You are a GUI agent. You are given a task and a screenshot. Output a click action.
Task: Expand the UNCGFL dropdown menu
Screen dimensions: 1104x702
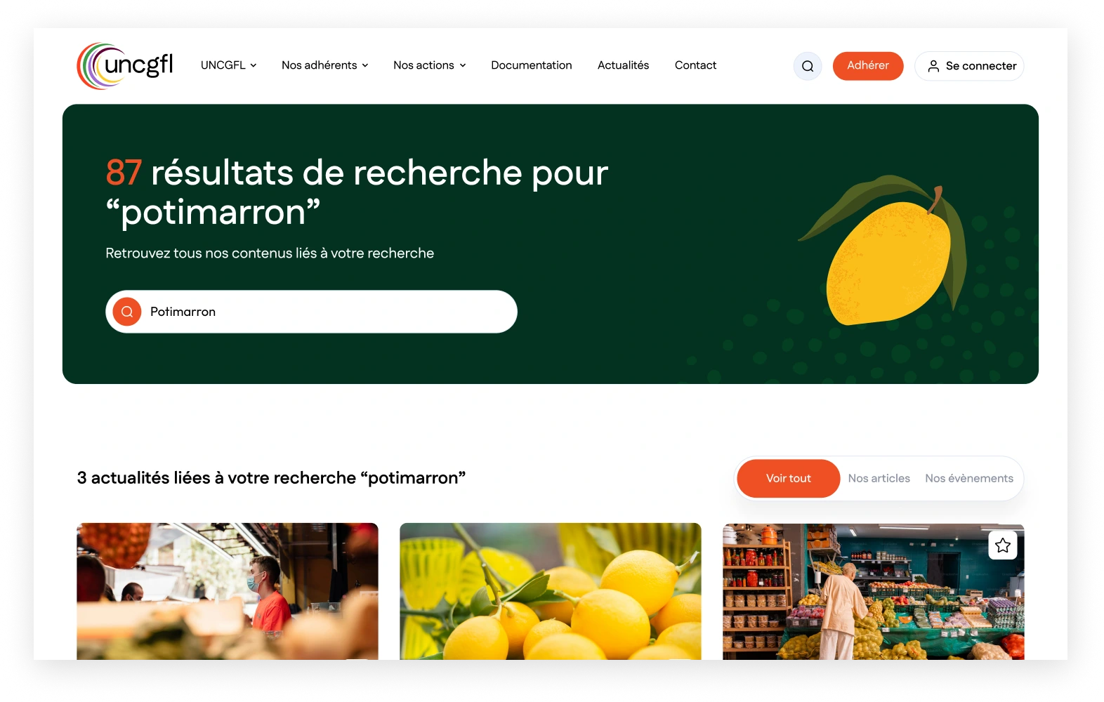pos(229,65)
